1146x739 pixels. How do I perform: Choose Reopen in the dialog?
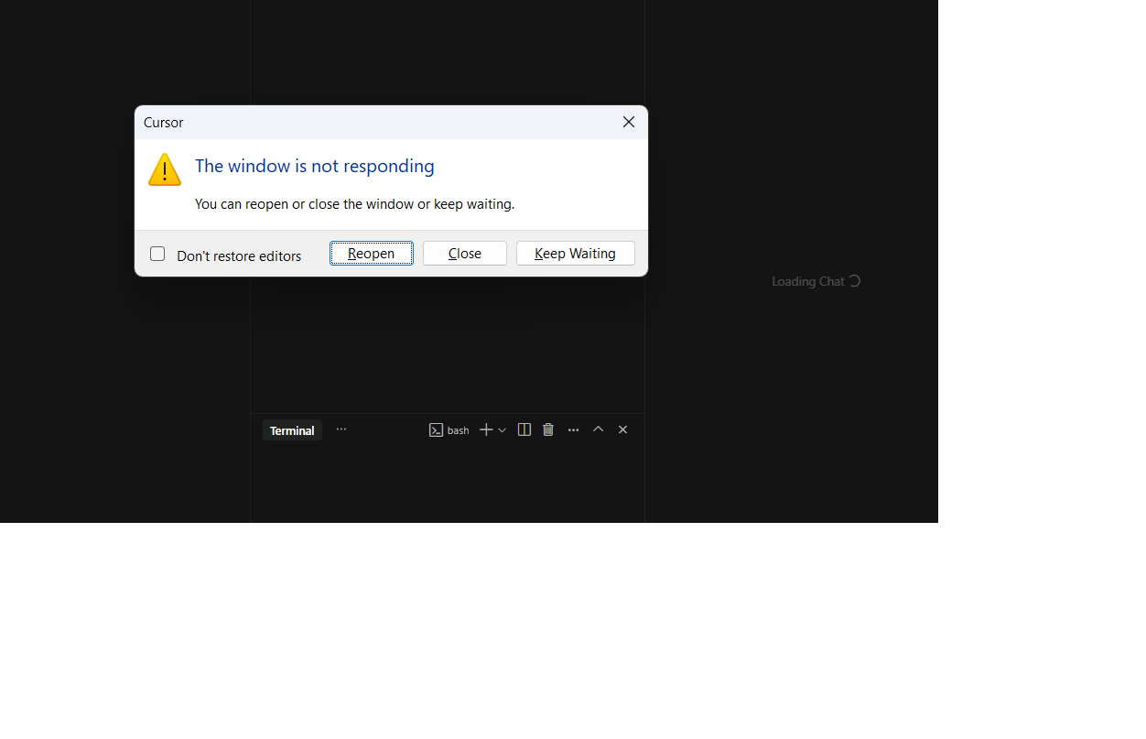pos(372,254)
